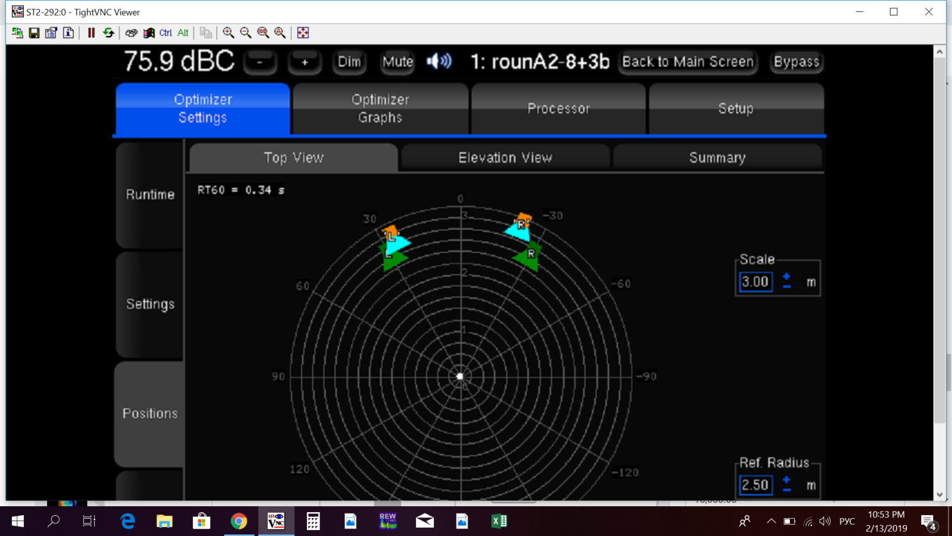
Task: Open the Summary tab
Action: [717, 158]
